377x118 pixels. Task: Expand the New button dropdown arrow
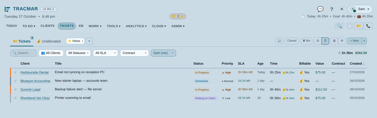[364, 41]
